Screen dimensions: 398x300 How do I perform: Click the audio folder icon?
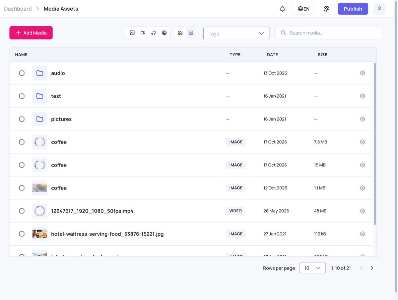[40, 73]
